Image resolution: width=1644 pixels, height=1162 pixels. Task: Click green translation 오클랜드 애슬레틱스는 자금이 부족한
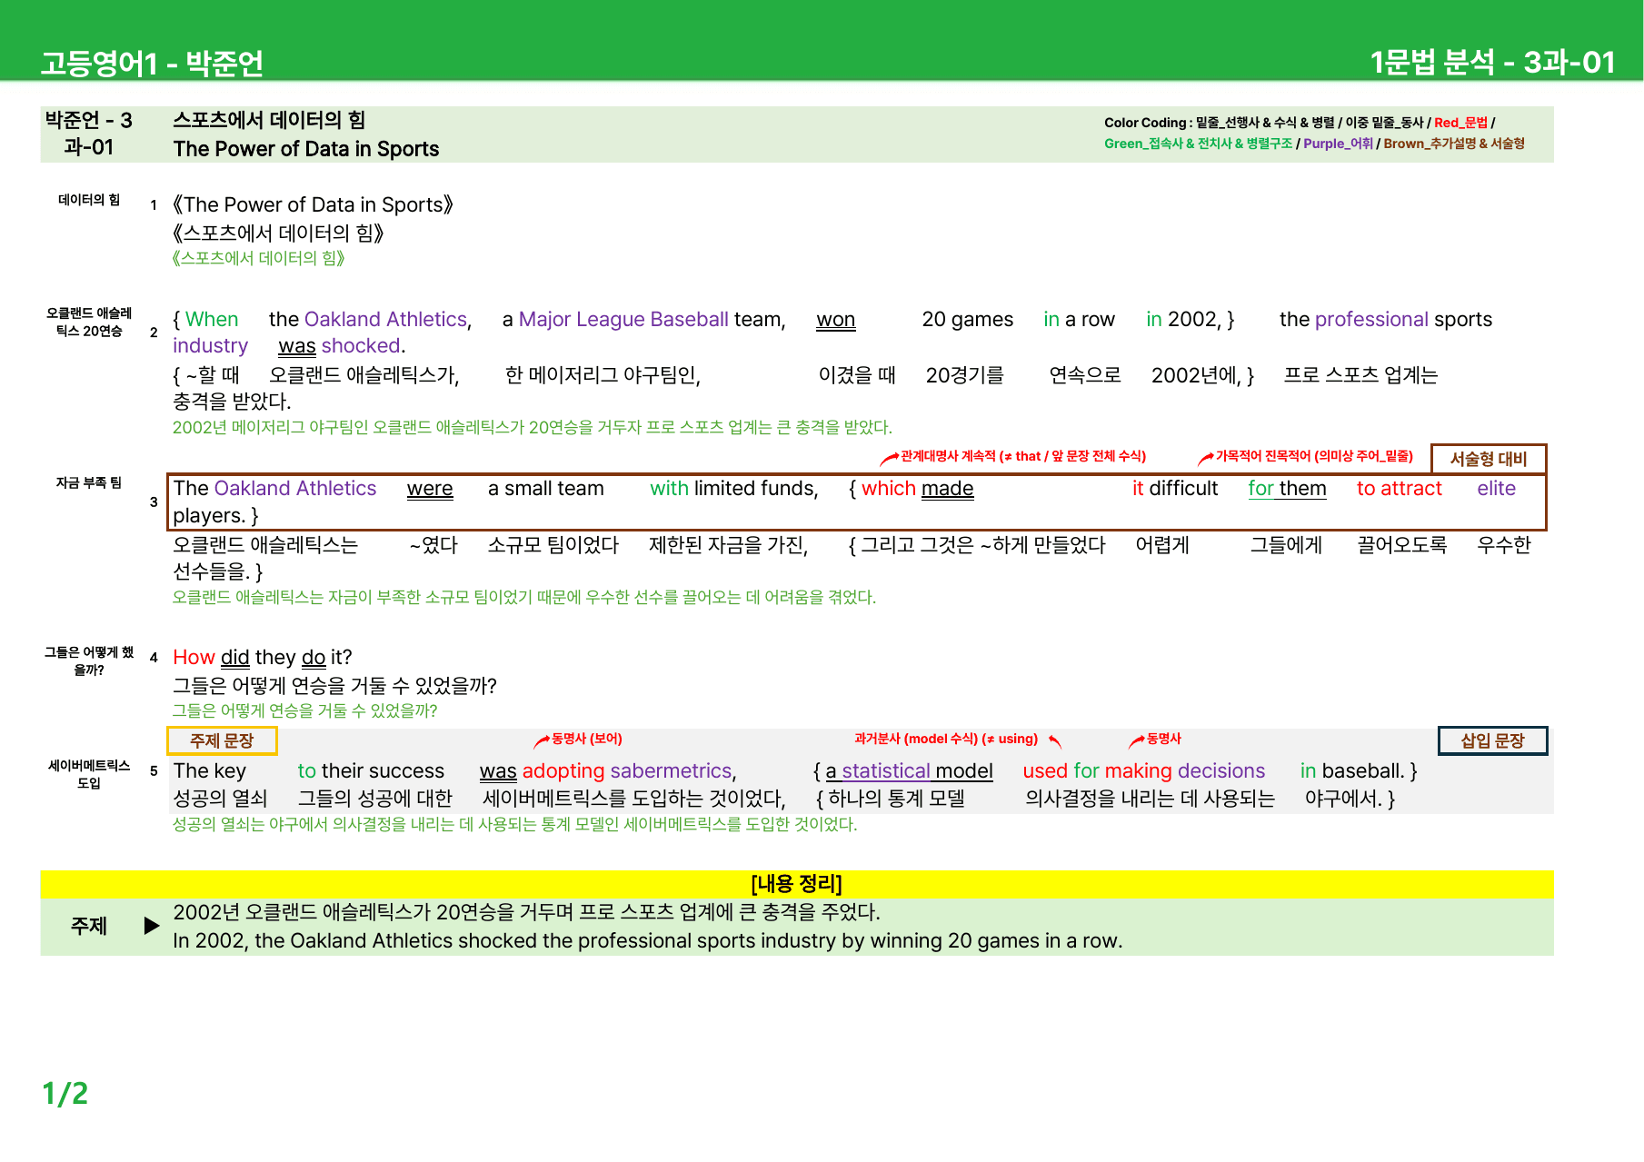pos(524,597)
